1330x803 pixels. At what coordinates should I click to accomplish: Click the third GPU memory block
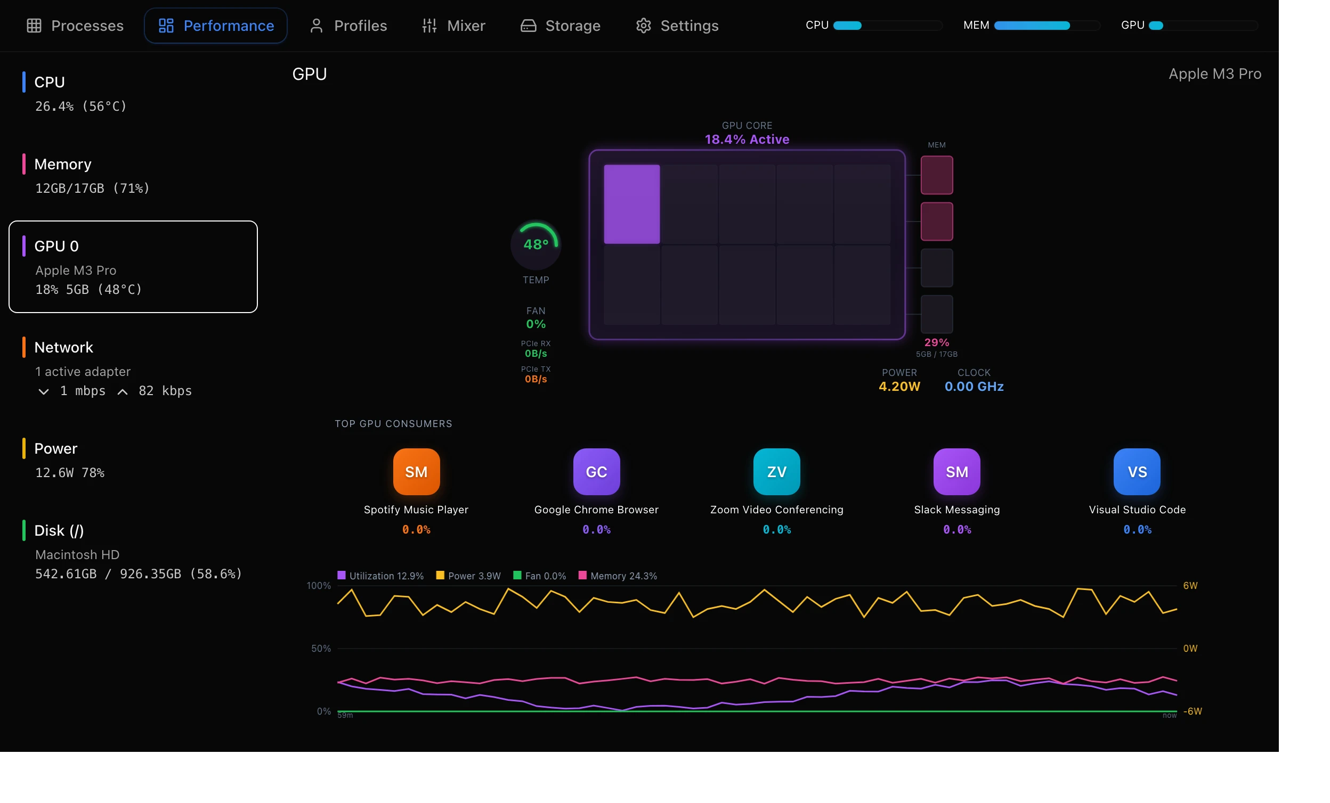coord(937,267)
